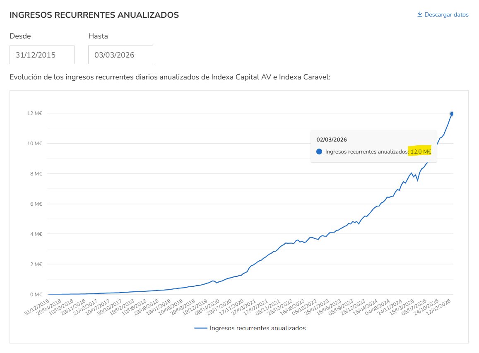Screen dimensions: 479x353
Task: Select the highlighted 12,0 M€ value
Action: pos(420,151)
